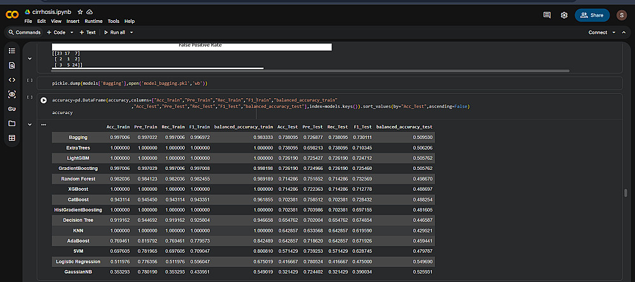Open the Insert menu
The height and width of the screenshot is (282, 635).
coord(73,21)
